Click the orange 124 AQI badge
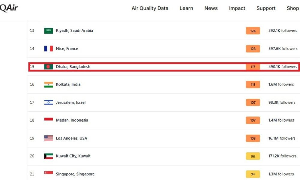Viewport: 300px width, 180px height. point(253,31)
